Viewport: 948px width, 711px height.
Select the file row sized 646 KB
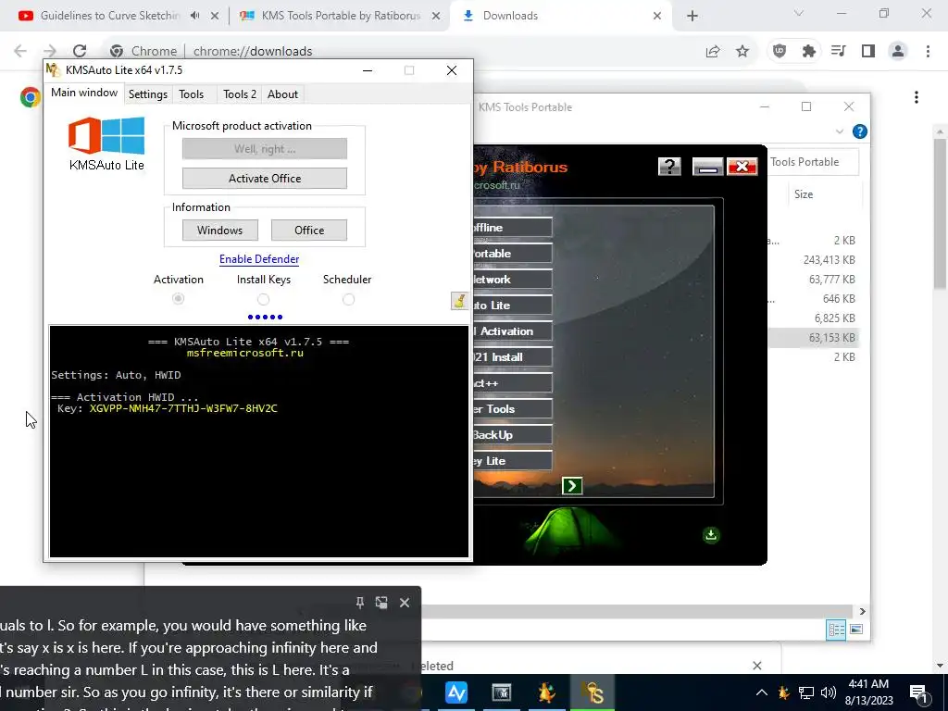814,299
